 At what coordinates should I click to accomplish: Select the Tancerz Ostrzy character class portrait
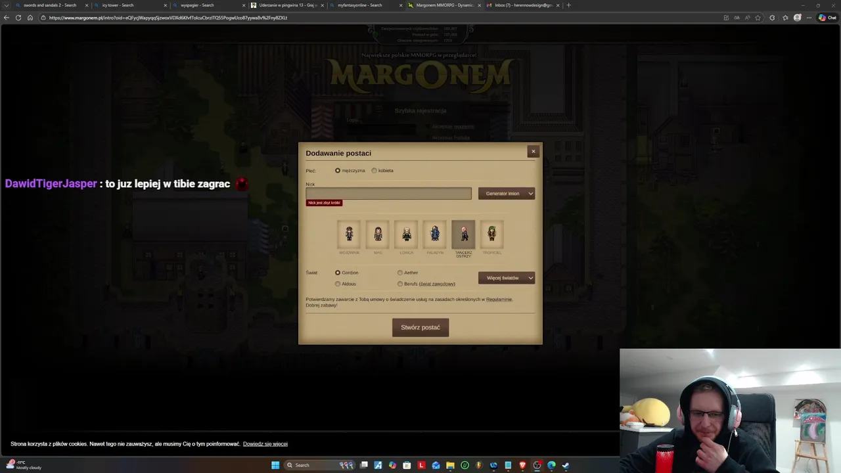463,234
